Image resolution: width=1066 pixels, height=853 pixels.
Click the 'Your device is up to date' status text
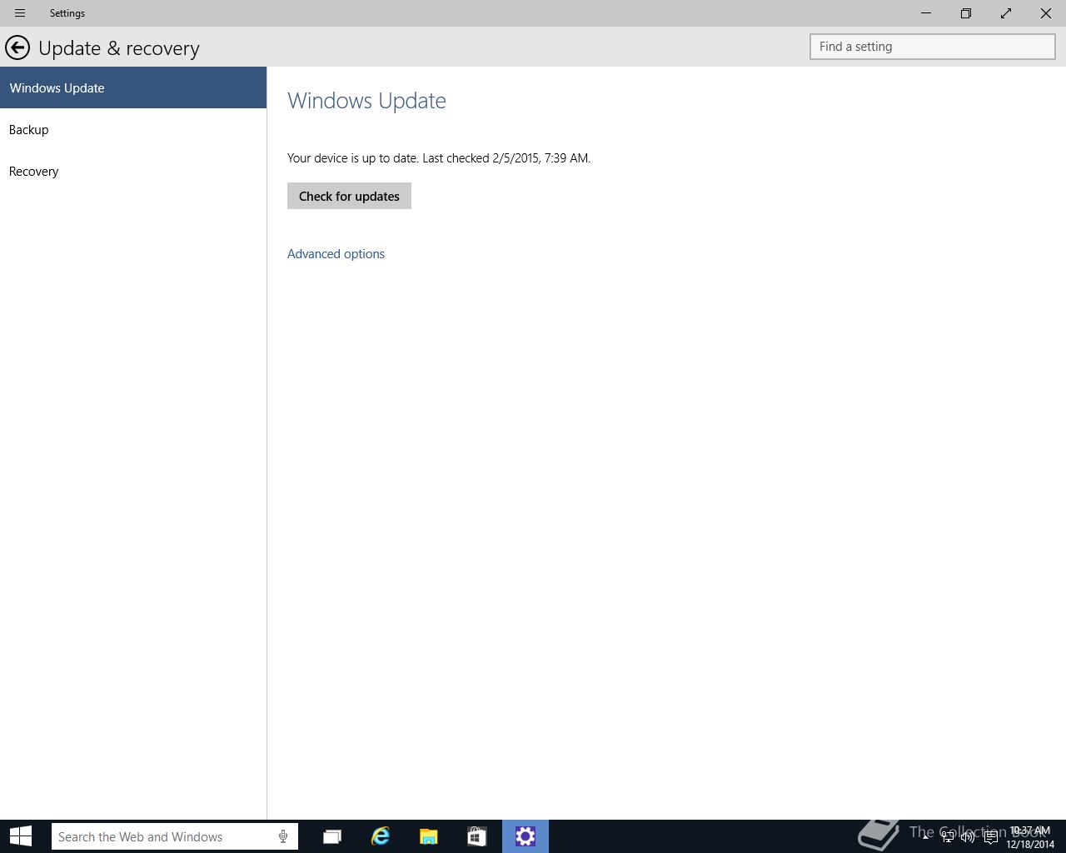[439, 157]
